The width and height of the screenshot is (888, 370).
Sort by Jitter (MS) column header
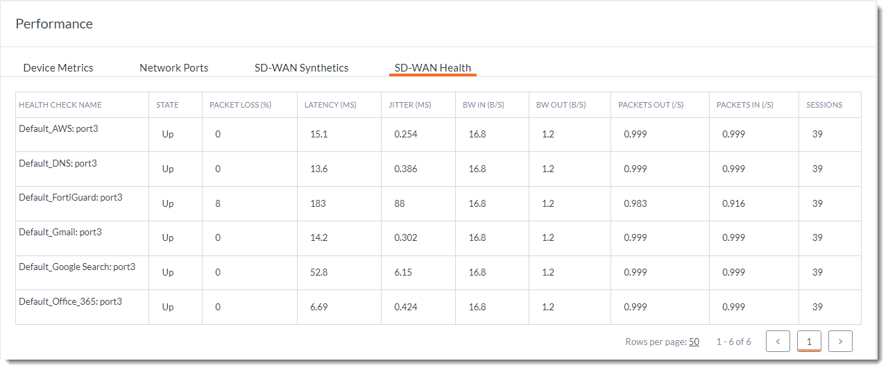coord(410,105)
